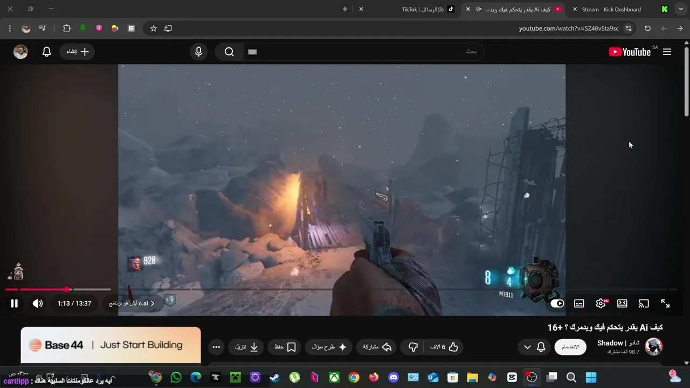Open the إنشاء create button
This screenshot has width=690, height=388.
(x=77, y=52)
